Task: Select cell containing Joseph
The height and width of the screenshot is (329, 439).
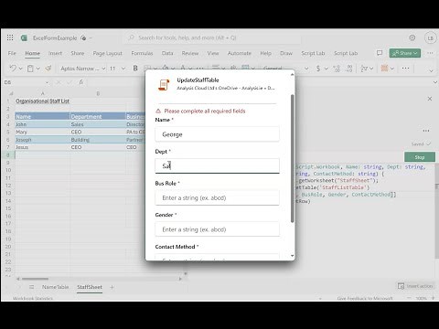Action: click(42, 140)
